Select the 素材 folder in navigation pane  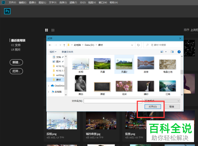click(56, 80)
